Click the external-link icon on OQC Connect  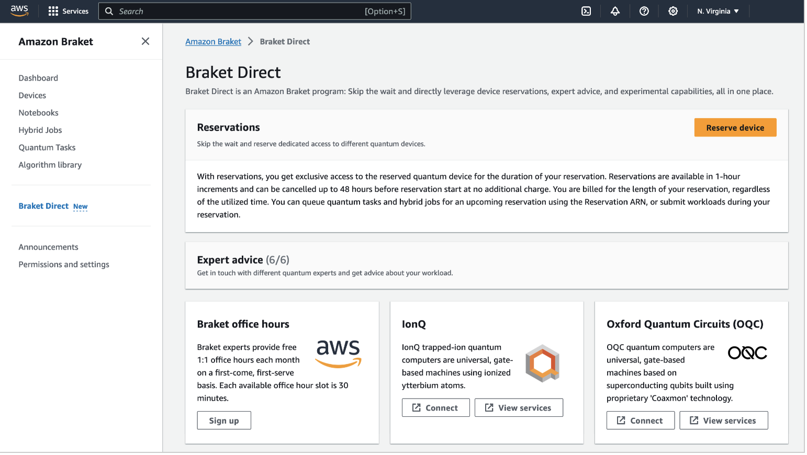click(x=621, y=420)
